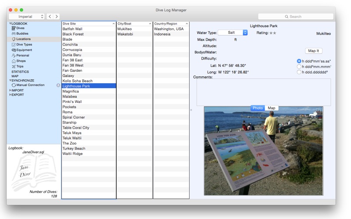Viewport: 351px width, 219px height.
Task: Select Pinki's Wall dive site
Action: click(x=89, y=102)
